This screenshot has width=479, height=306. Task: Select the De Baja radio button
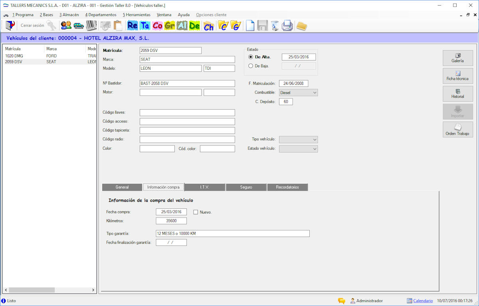click(251, 66)
